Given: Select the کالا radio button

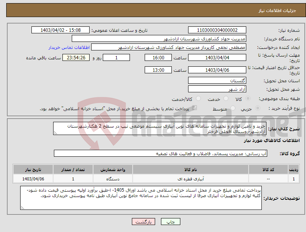Looking at the screenshot, I should [248, 99].
